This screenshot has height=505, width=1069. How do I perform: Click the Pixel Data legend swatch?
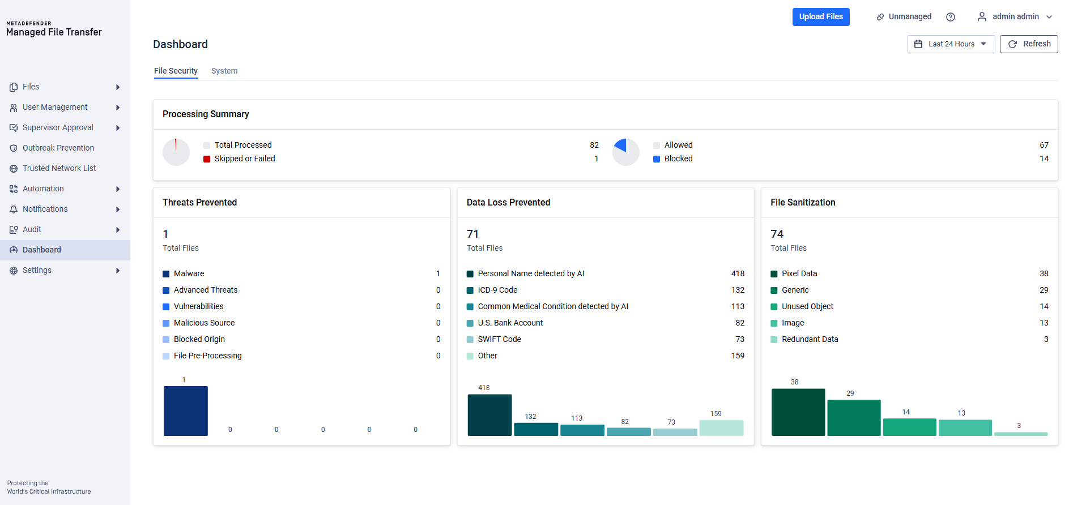774,274
